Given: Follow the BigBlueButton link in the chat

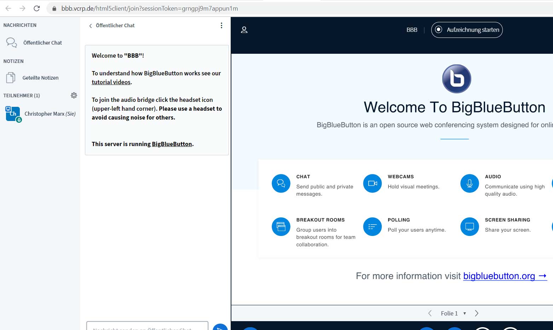Looking at the screenshot, I should [x=172, y=144].
